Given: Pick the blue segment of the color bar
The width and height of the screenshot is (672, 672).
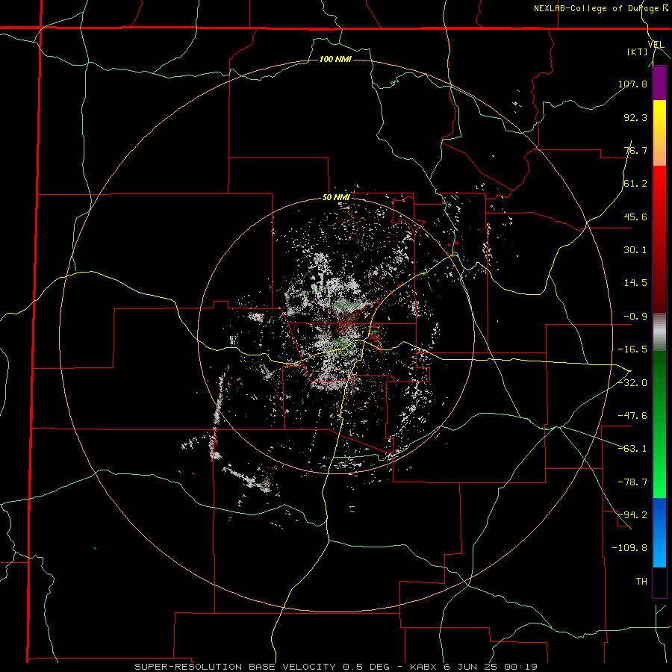Looking at the screenshot, I should (x=659, y=532).
